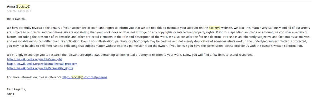The height and width of the screenshot is (103, 316).
Task: Open the Wikipedia Personality_rights link
Action: click(x=40, y=68)
